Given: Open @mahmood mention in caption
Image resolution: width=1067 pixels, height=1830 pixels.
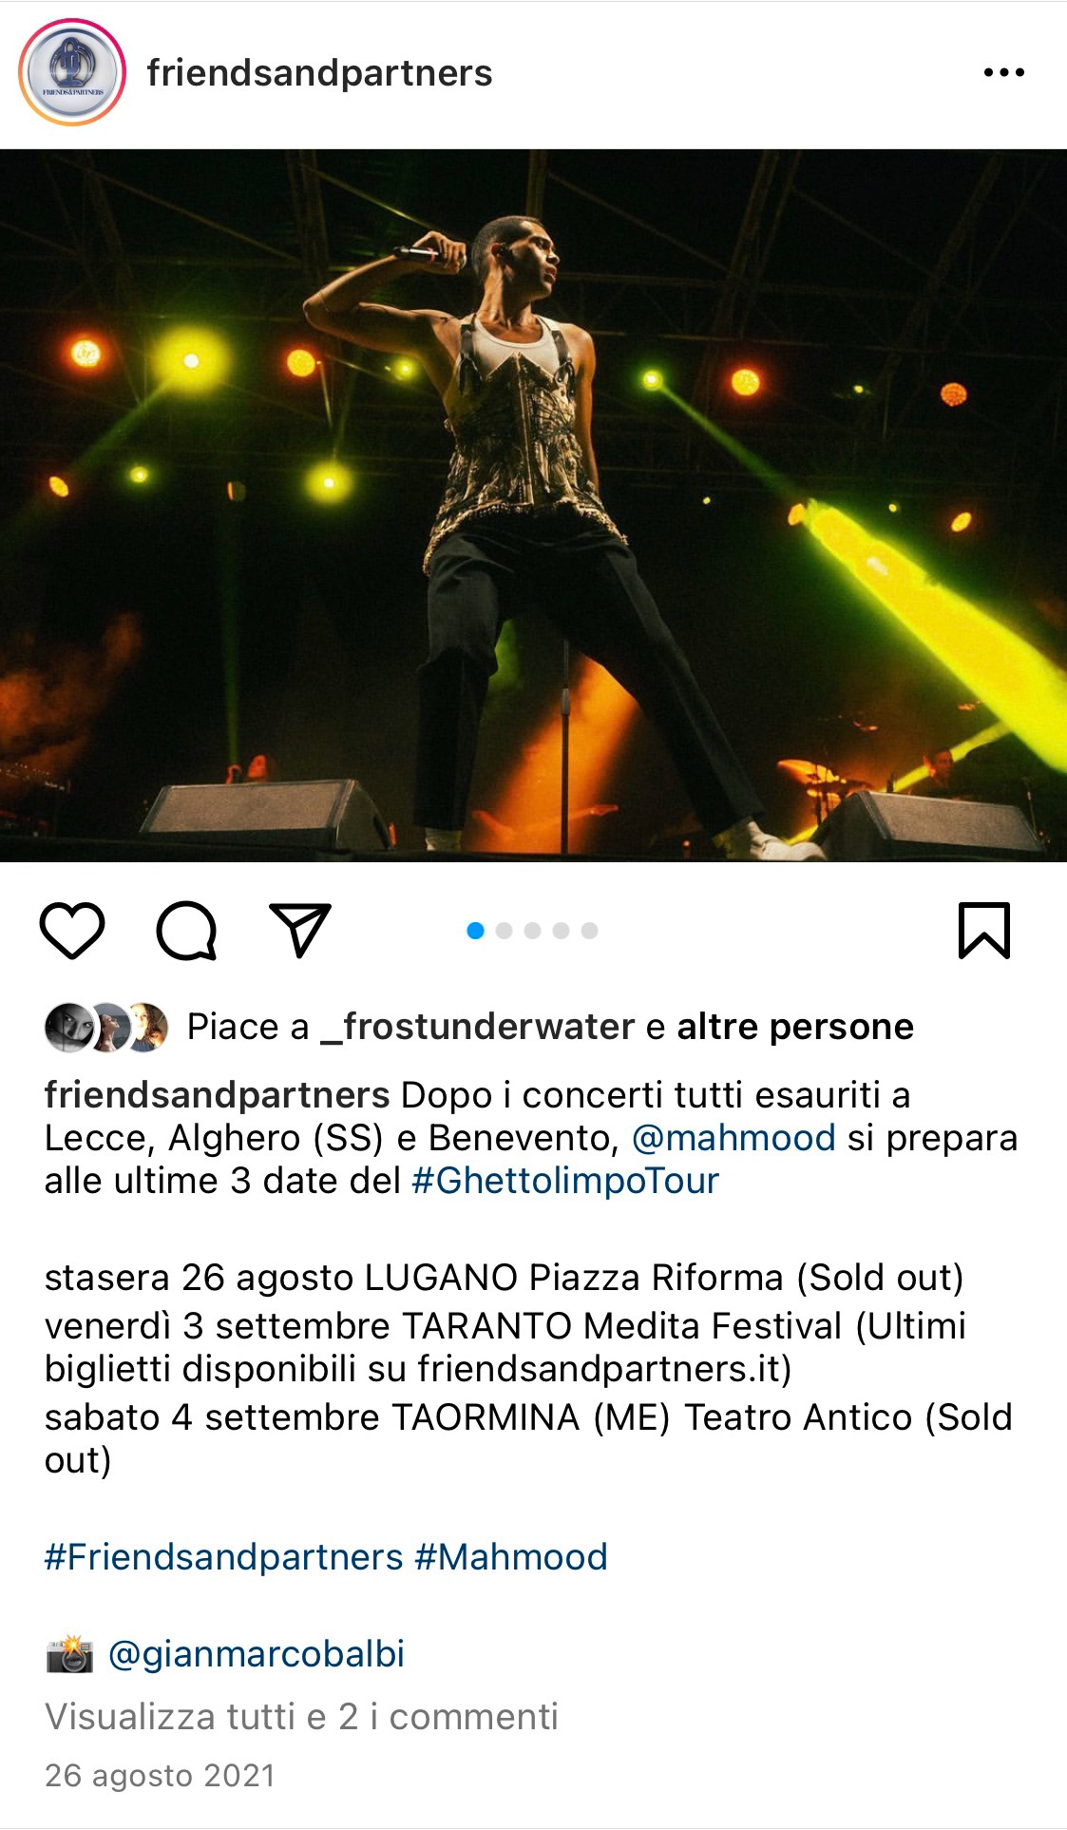Looking at the screenshot, I should pyautogui.click(x=734, y=1138).
